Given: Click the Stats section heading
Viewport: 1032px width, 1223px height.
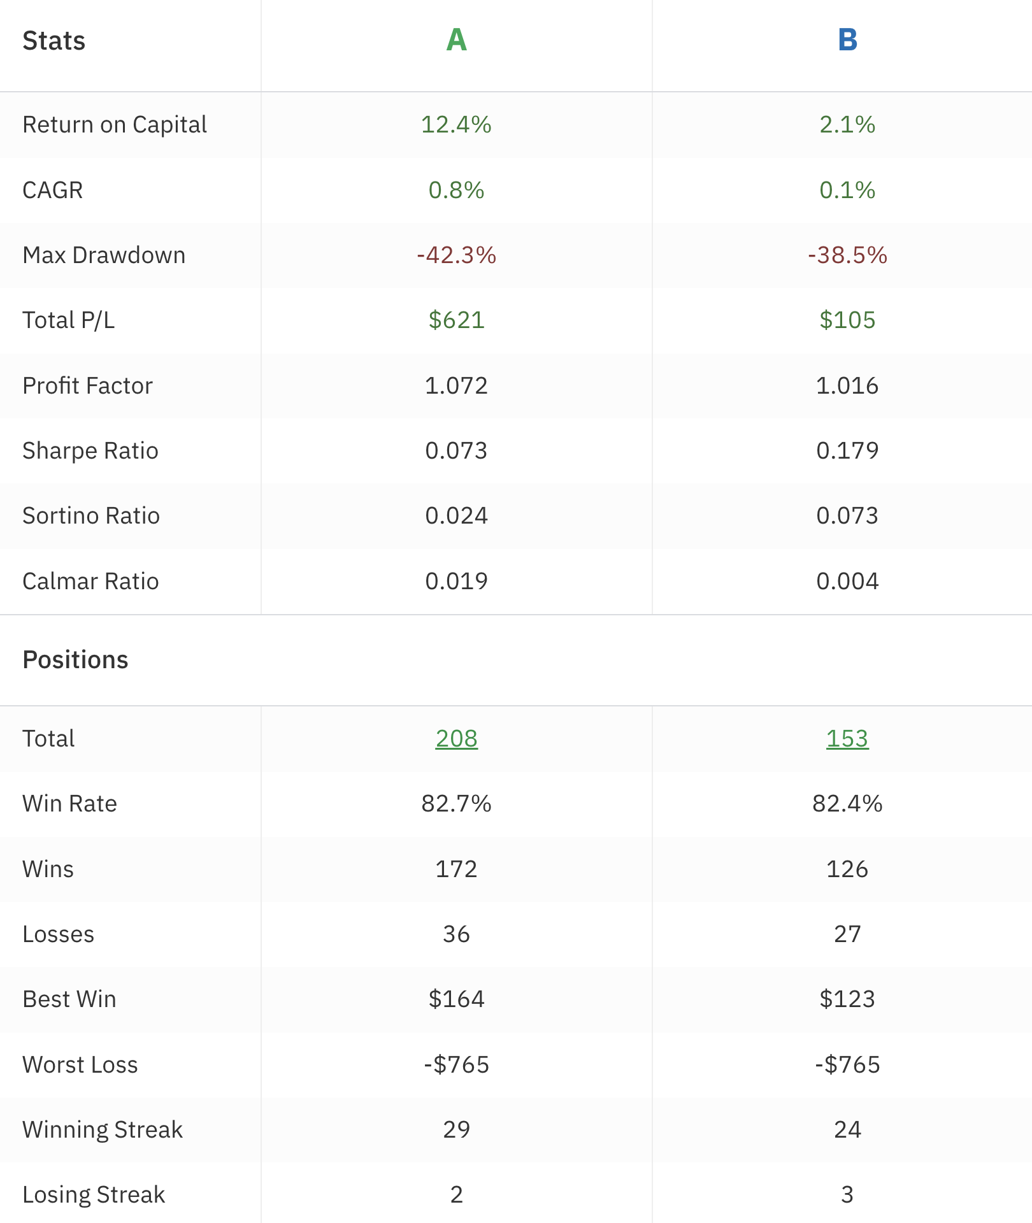Looking at the screenshot, I should coord(54,41).
